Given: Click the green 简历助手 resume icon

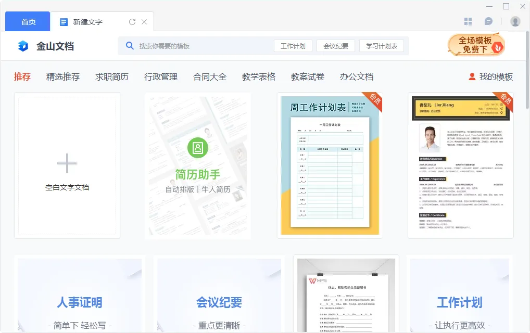Looking at the screenshot, I should pos(197,148).
